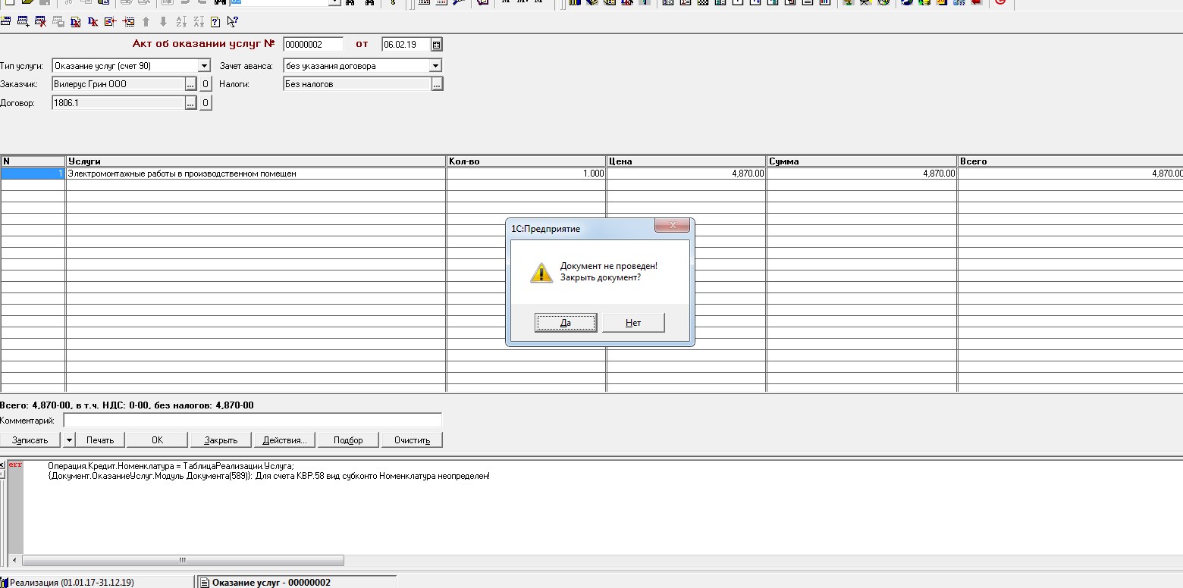Image resolution: width=1183 pixels, height=588 pixels.
Task: Click the context help cursor icon
Action: (232, 22)
